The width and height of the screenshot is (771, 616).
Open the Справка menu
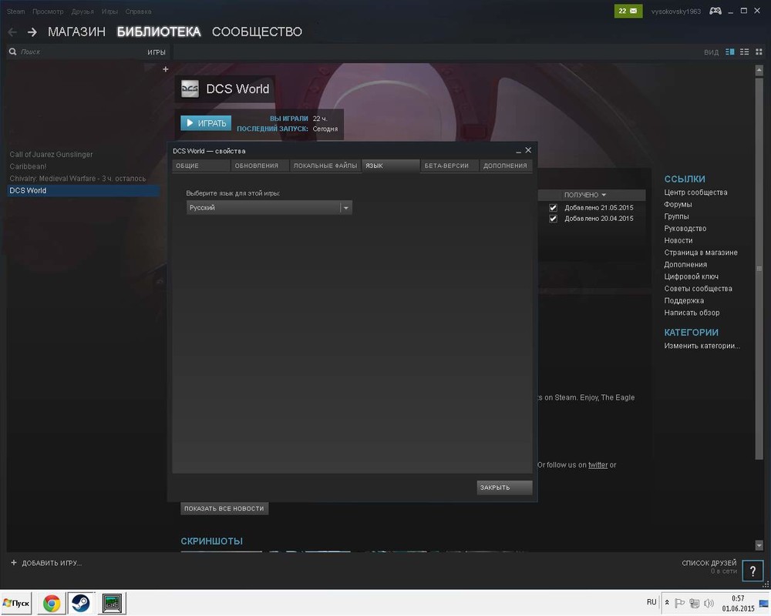(138, 12)
